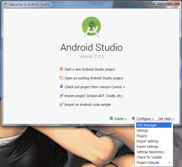This screenshot has width=182, height=167.
Task: Click the orange starburst new project icon
Action: pyautogui.click(x=61, y=69)
